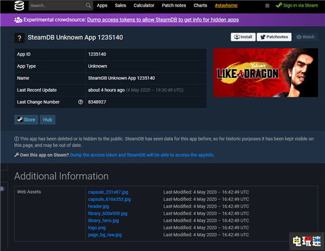
Task: Open the Hub button
Action: coord(47,120)
